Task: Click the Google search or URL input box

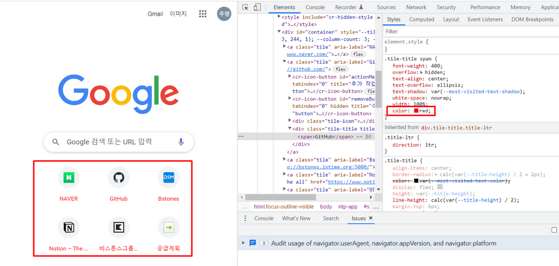Action: coord(118,142)
